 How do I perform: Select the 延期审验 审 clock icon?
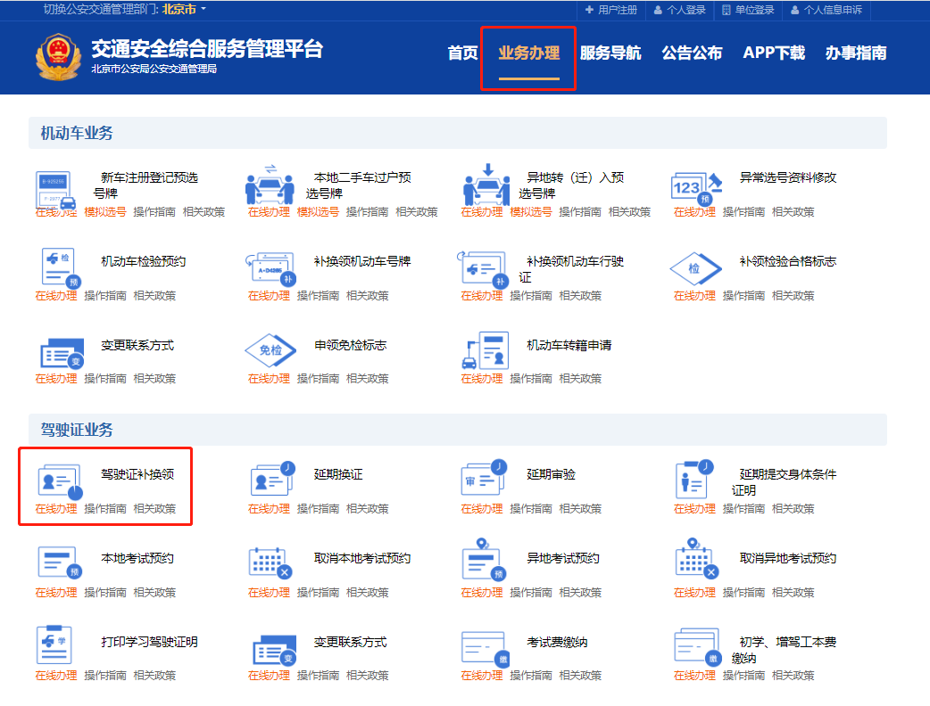484,480
